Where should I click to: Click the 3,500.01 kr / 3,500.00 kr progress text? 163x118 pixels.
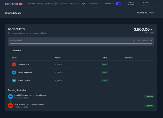(x=142, y=40)
